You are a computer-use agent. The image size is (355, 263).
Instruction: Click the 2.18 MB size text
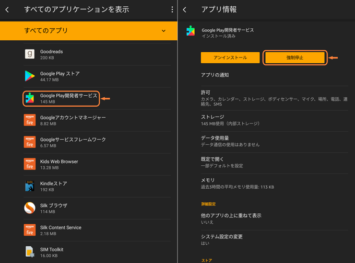(48, 234)
